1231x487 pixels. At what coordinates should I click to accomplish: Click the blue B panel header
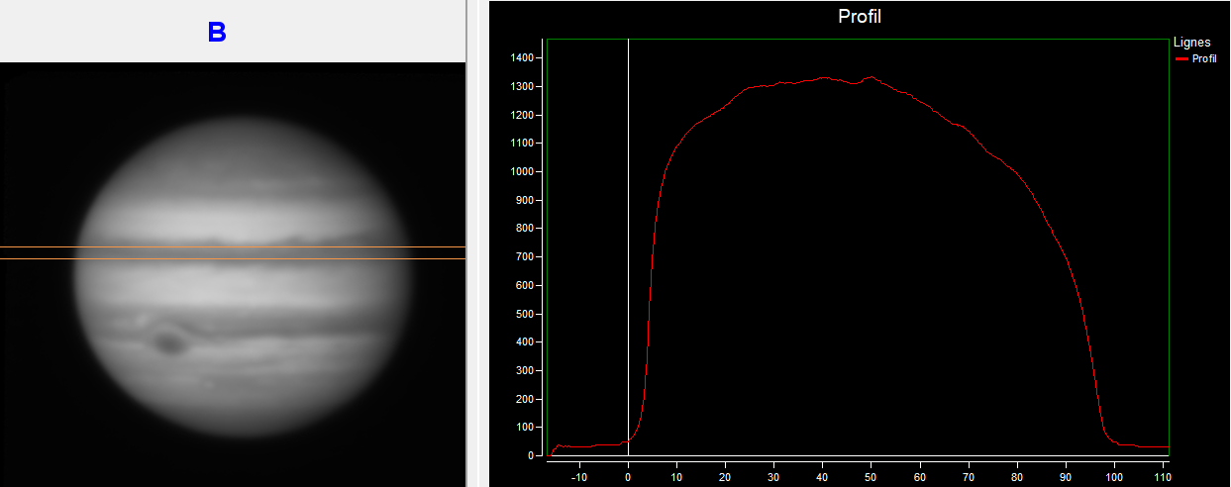pyautogui.click(x=217, y=32)
